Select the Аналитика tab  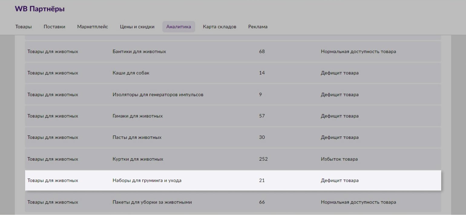[x=179, y=27]
